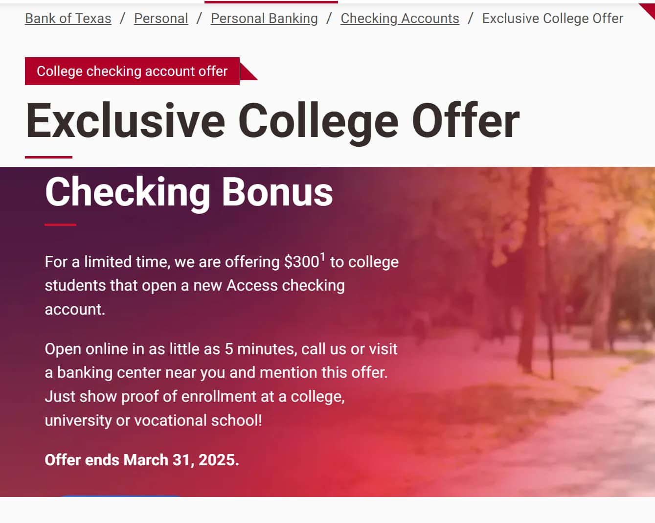Click the paragraph starting 'Open online in'
The height and width of the screenshot is (523, 655).
click(x=221, y=384)
